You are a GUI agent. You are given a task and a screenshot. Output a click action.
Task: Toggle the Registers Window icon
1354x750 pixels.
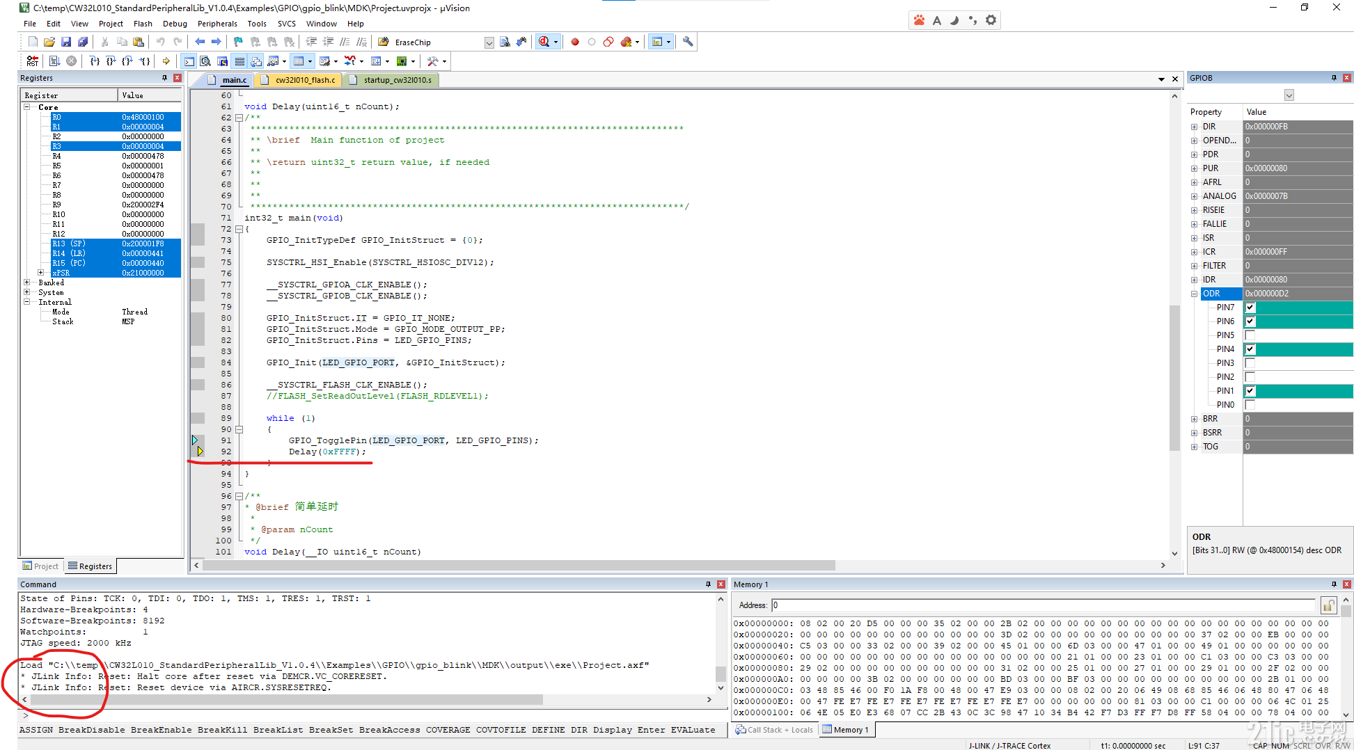[239, 61]
